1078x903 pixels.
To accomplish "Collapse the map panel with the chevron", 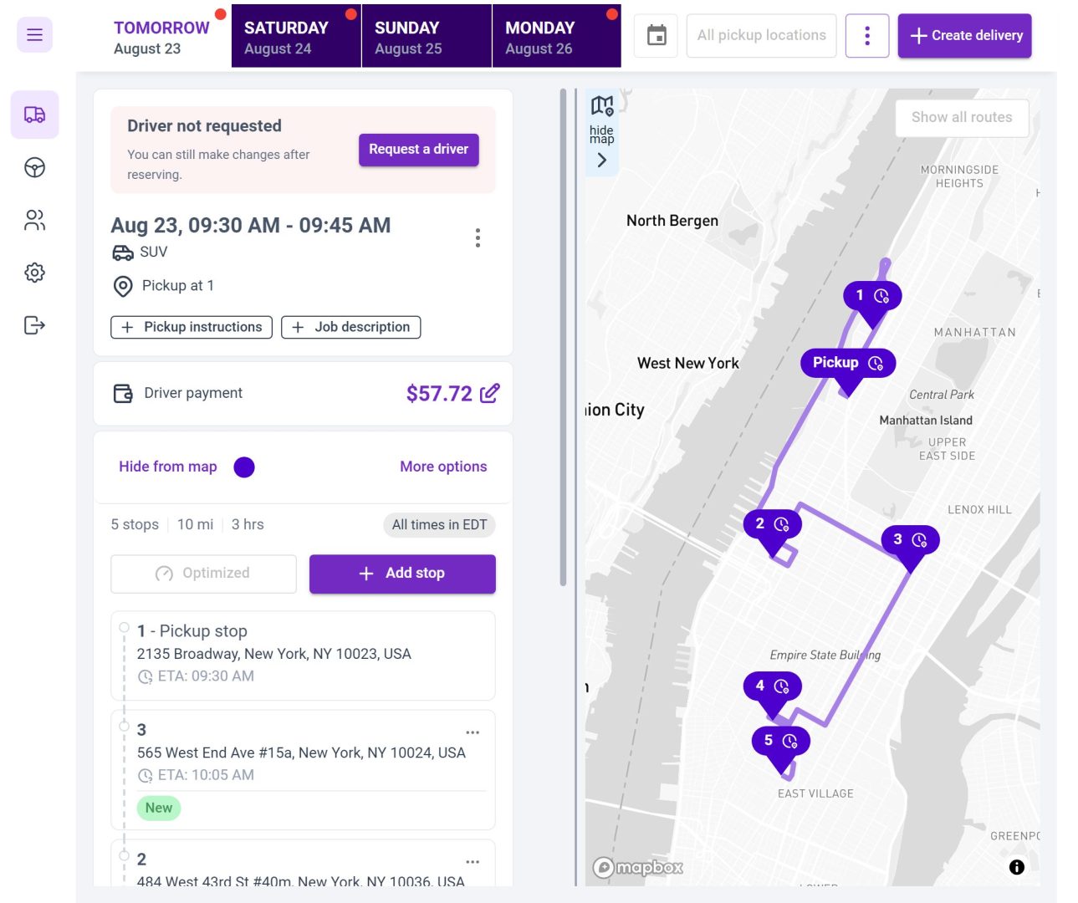I will 601,160.
